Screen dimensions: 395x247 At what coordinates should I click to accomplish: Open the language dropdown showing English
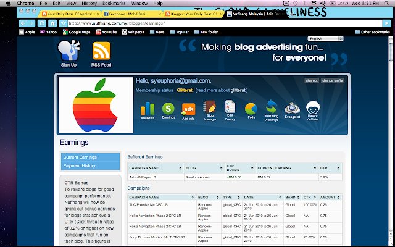tap(325, 38)
